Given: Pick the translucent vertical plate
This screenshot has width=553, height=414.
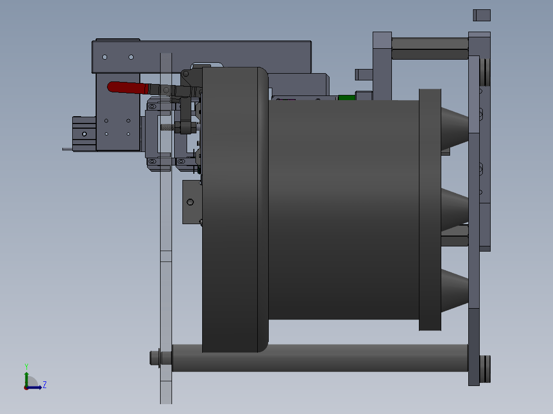Looking at the screenshot, I should [166, 229].
